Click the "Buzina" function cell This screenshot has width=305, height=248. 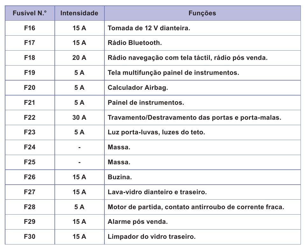[120, 177]
